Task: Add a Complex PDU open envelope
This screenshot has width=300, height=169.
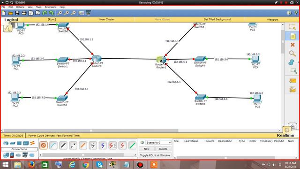Action: pos(292,89)
